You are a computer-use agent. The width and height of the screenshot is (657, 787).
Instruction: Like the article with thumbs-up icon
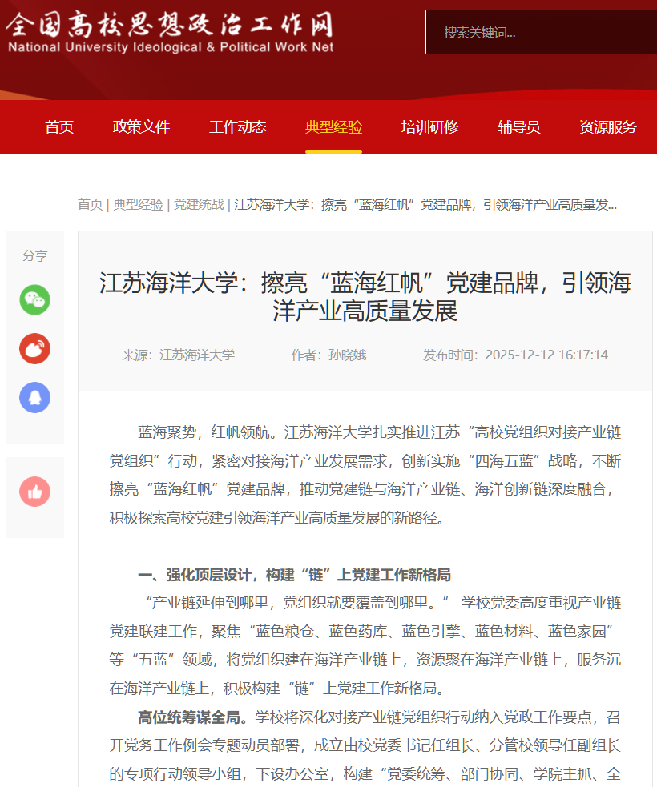click(34, 492)
